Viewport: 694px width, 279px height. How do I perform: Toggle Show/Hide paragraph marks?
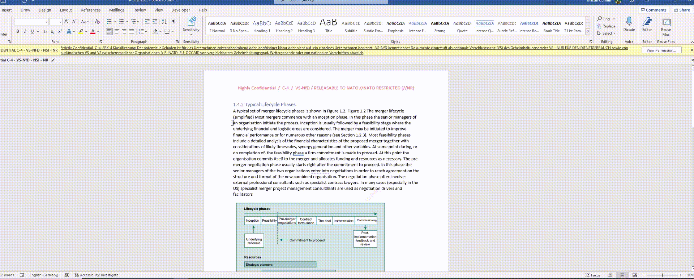click(x=174, y=22)
